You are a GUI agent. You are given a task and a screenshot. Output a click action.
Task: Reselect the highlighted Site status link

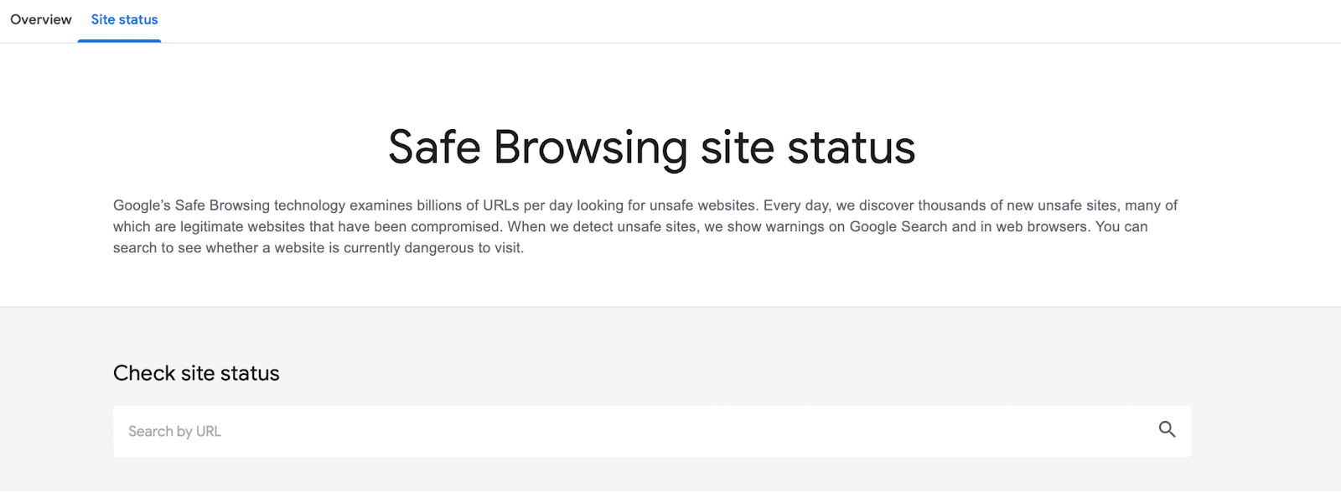pos(123,19)
